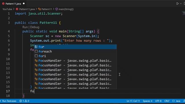Click the method cube icon in breadcrumb

(57, 9)
